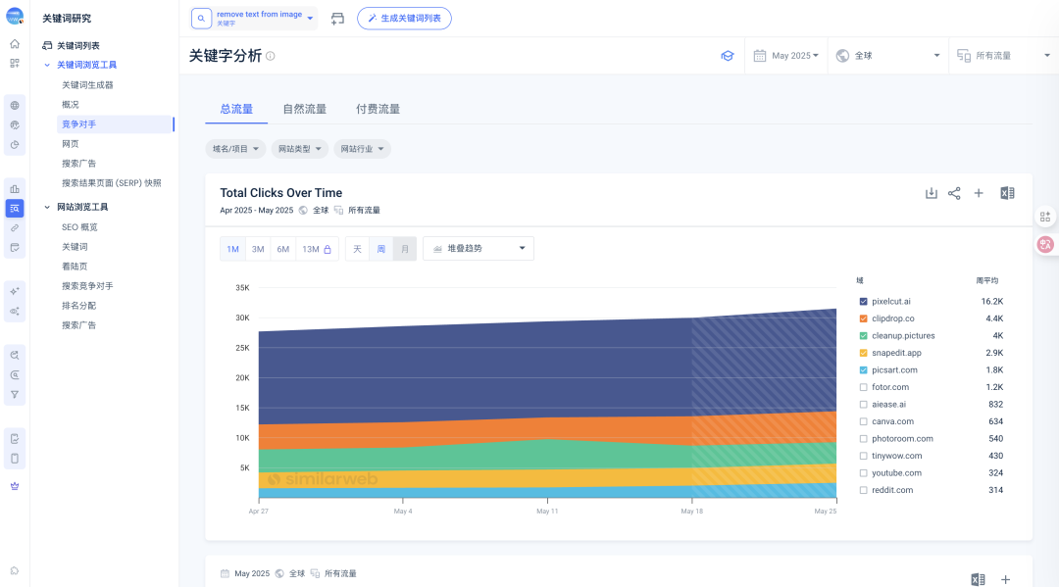Set granularity to 天 (daily)

tap(357, 249)
